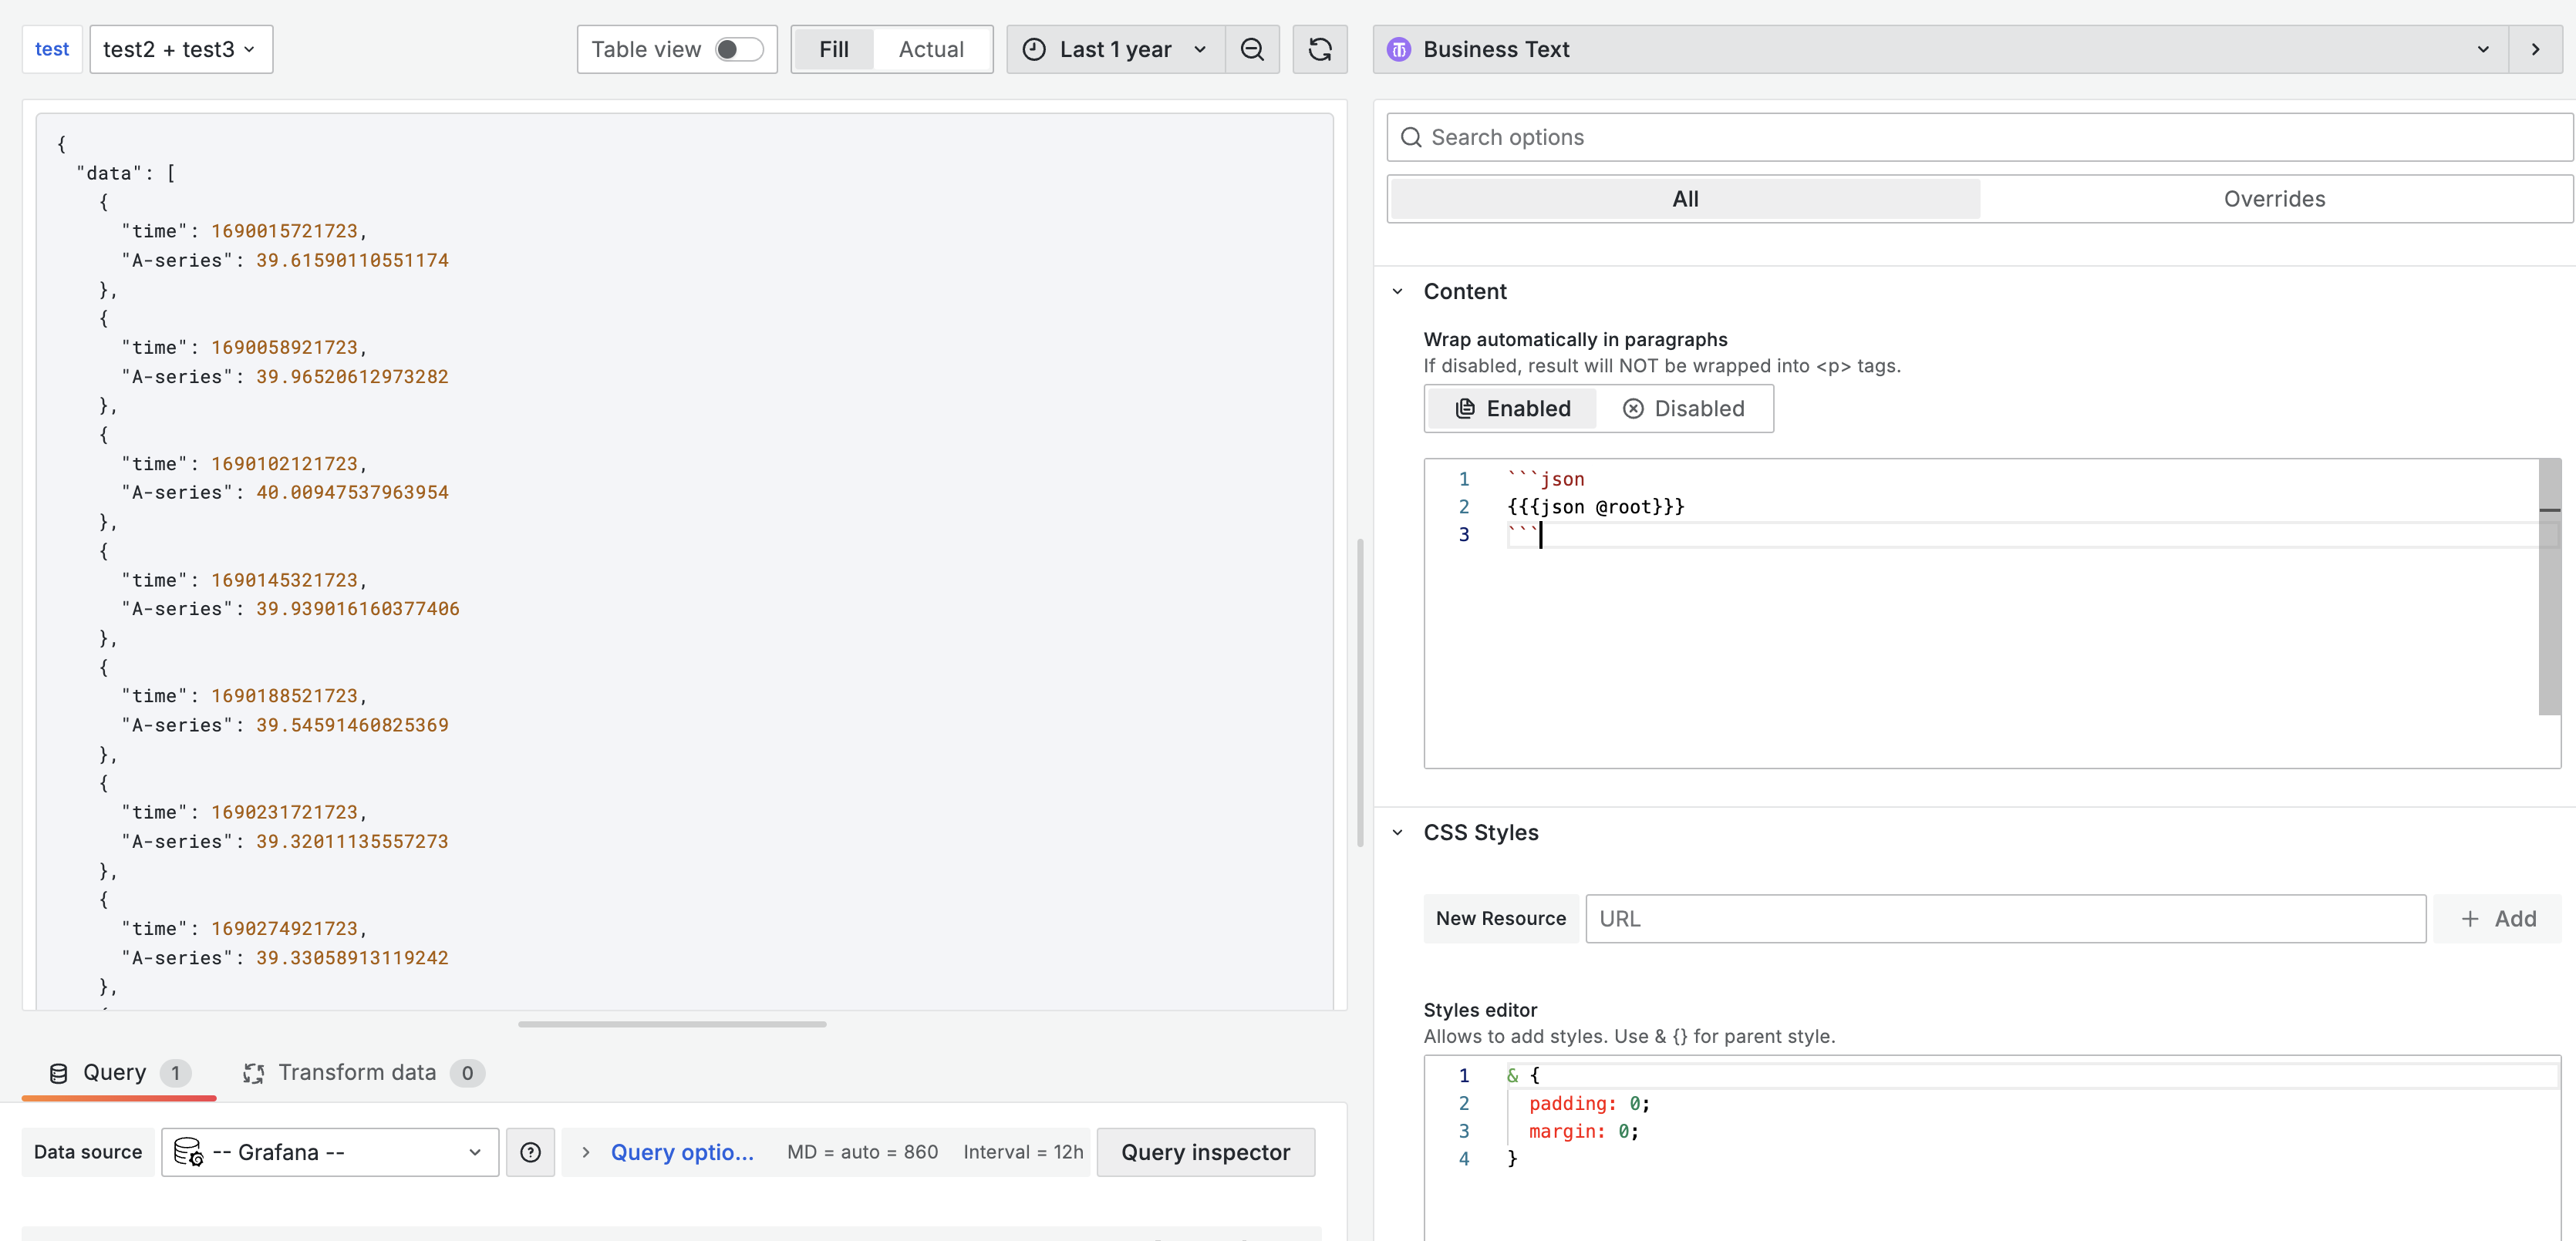Click the clock icon in time picker
This screenshot has width=2576, height=1241.
click(1034, 49)
